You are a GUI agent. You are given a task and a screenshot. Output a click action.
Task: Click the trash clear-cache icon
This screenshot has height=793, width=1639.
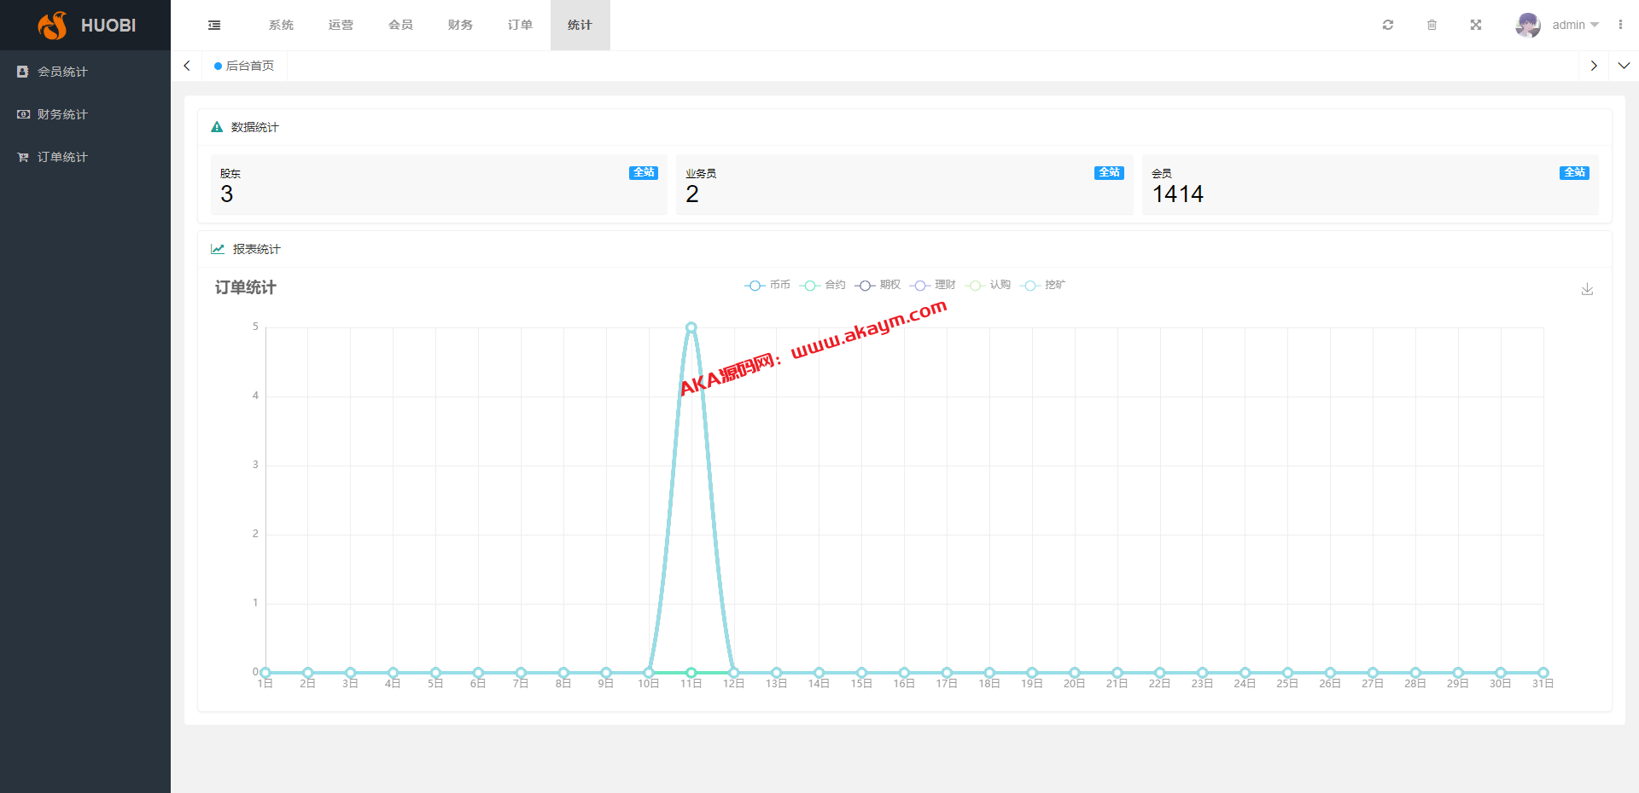coord(1432,26)
